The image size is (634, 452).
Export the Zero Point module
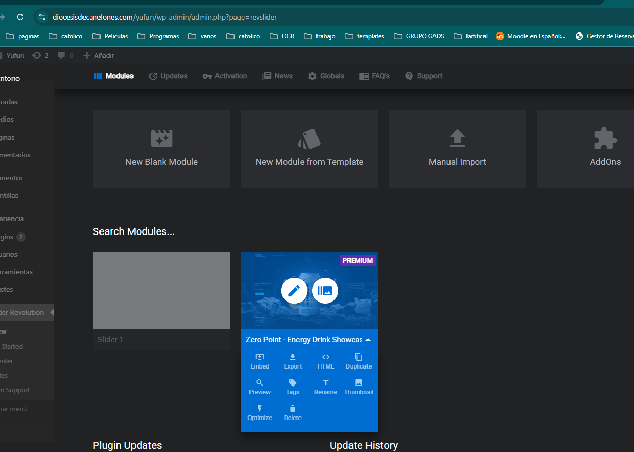point(293,361)
